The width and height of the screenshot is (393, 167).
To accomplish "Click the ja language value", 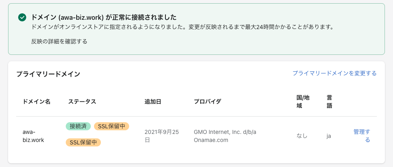I will (x=328, y=136).
